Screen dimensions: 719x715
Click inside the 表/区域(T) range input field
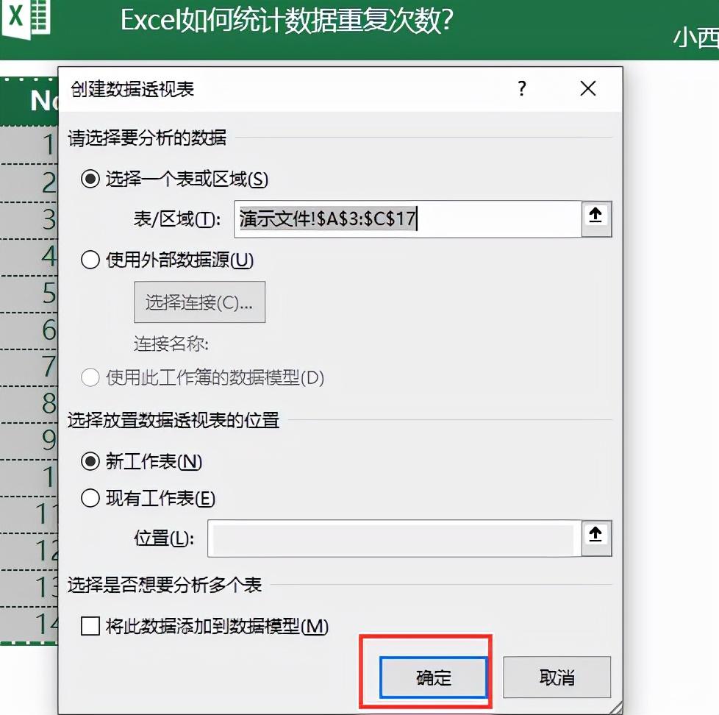coord(407,219)
